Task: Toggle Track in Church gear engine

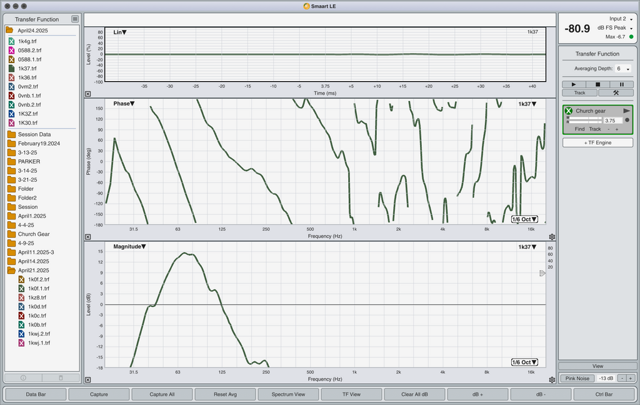Action: 595,129
